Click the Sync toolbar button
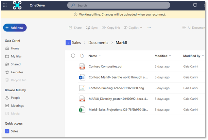The image size is (208, 140). [92, 27]
